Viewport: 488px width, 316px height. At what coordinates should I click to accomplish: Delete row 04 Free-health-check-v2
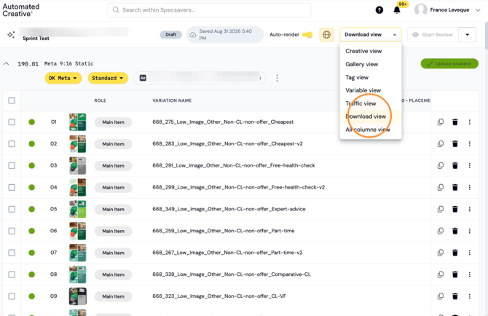455,187
